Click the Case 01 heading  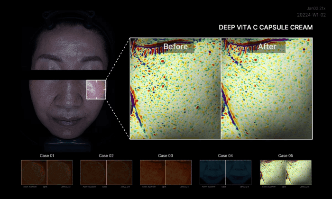[x=46, y=155]
